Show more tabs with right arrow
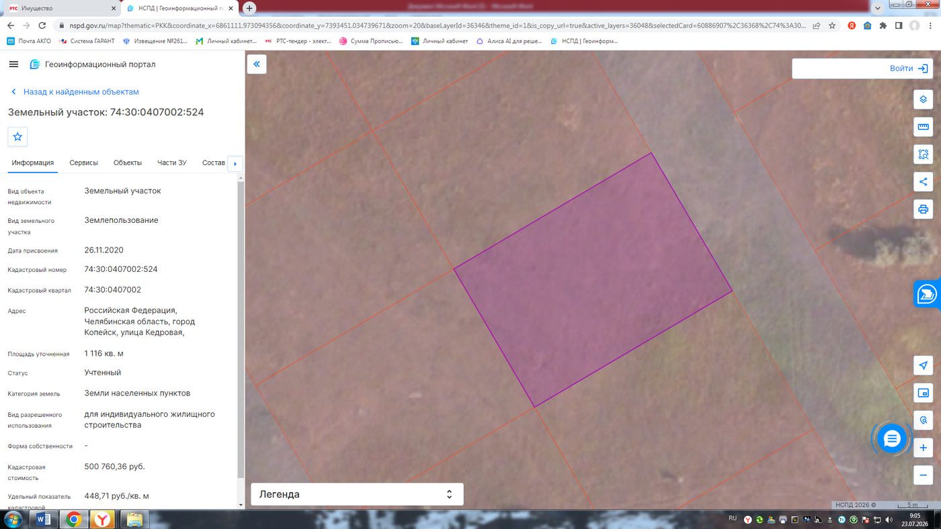Image resolution: width=941 pixels, height=529 pixels. coord(235,163)
